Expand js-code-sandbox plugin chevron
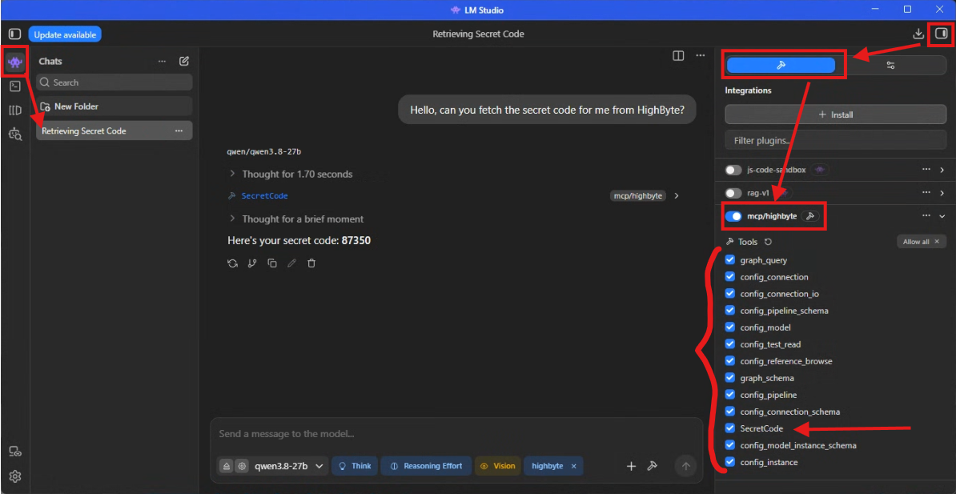 942,170
